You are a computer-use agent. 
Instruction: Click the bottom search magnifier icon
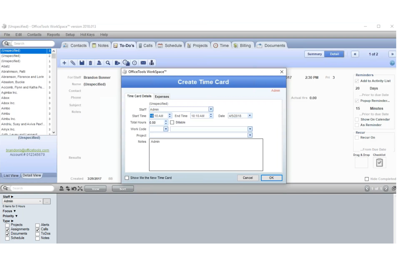click(x=5, y=188)
